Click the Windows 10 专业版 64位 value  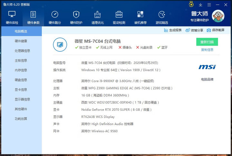121,70
